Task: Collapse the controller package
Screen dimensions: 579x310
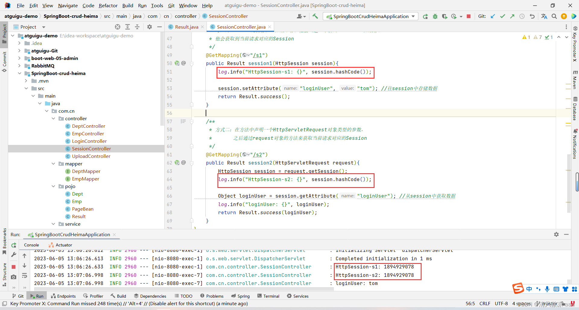Action: (x=53, y=119)
